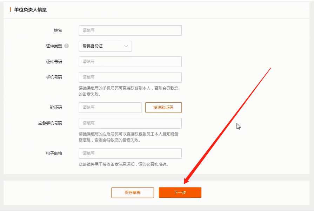Click the 验证码 input field
The width and height of the screenshot is (314, 211).
110,108
